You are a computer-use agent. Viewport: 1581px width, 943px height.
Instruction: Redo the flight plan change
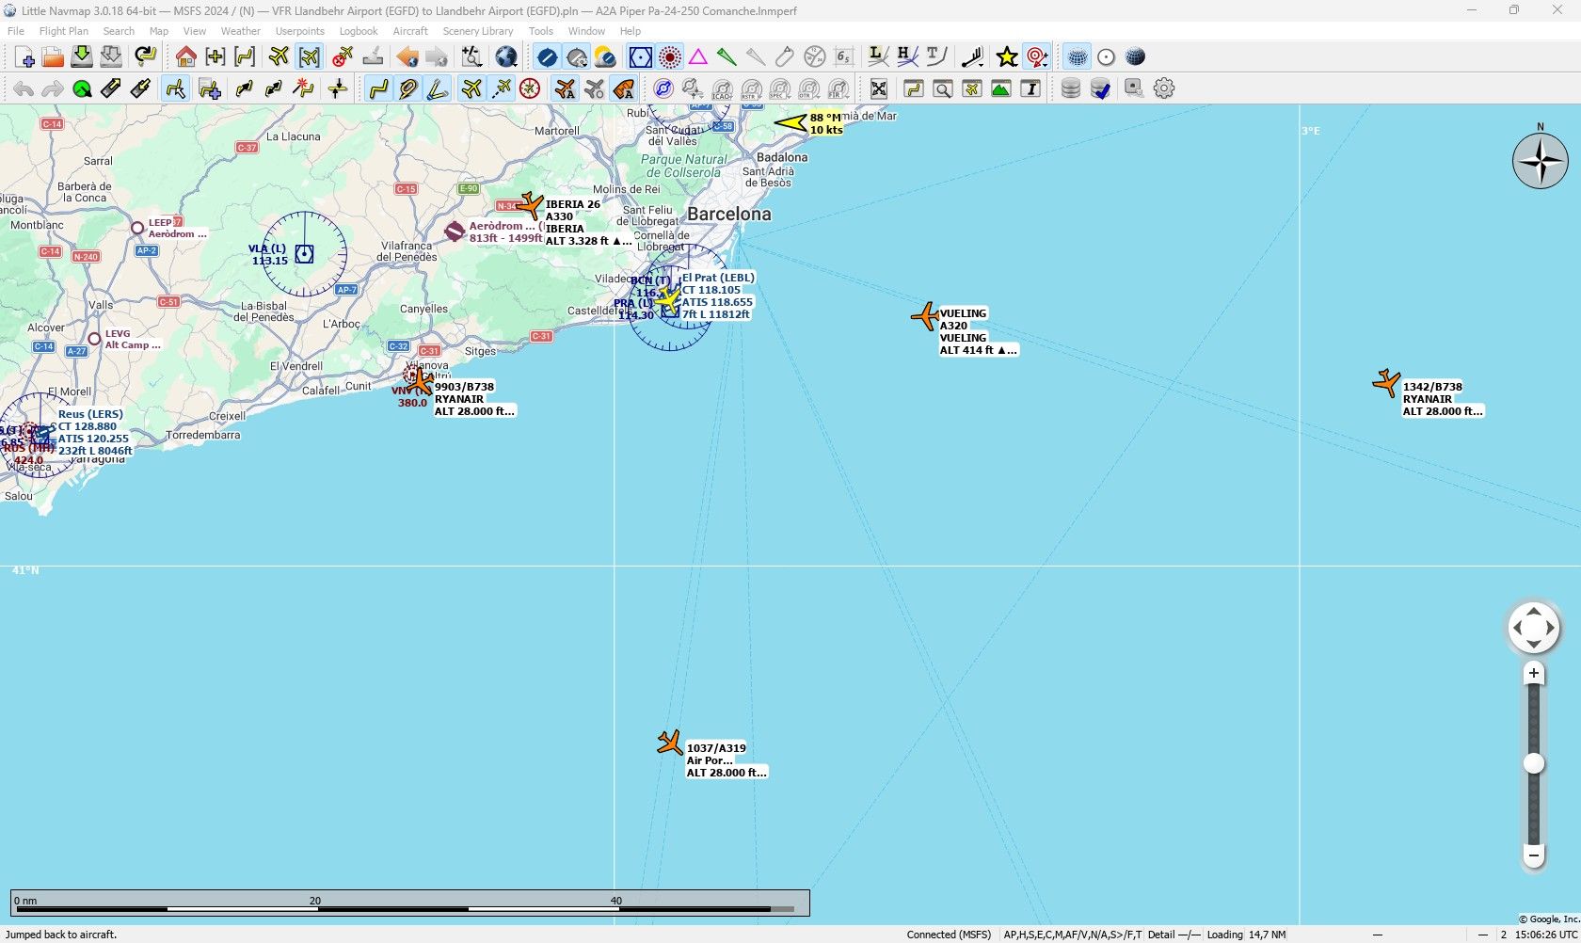[53, 89]
